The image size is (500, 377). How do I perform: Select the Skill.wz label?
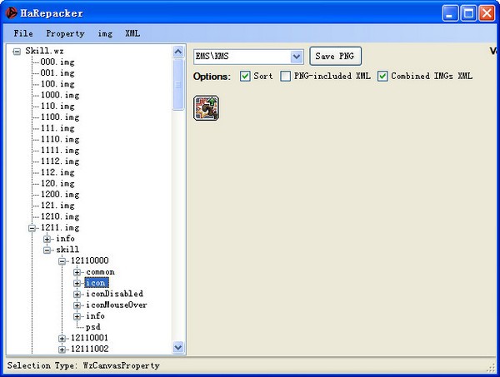tap(44, 51)
